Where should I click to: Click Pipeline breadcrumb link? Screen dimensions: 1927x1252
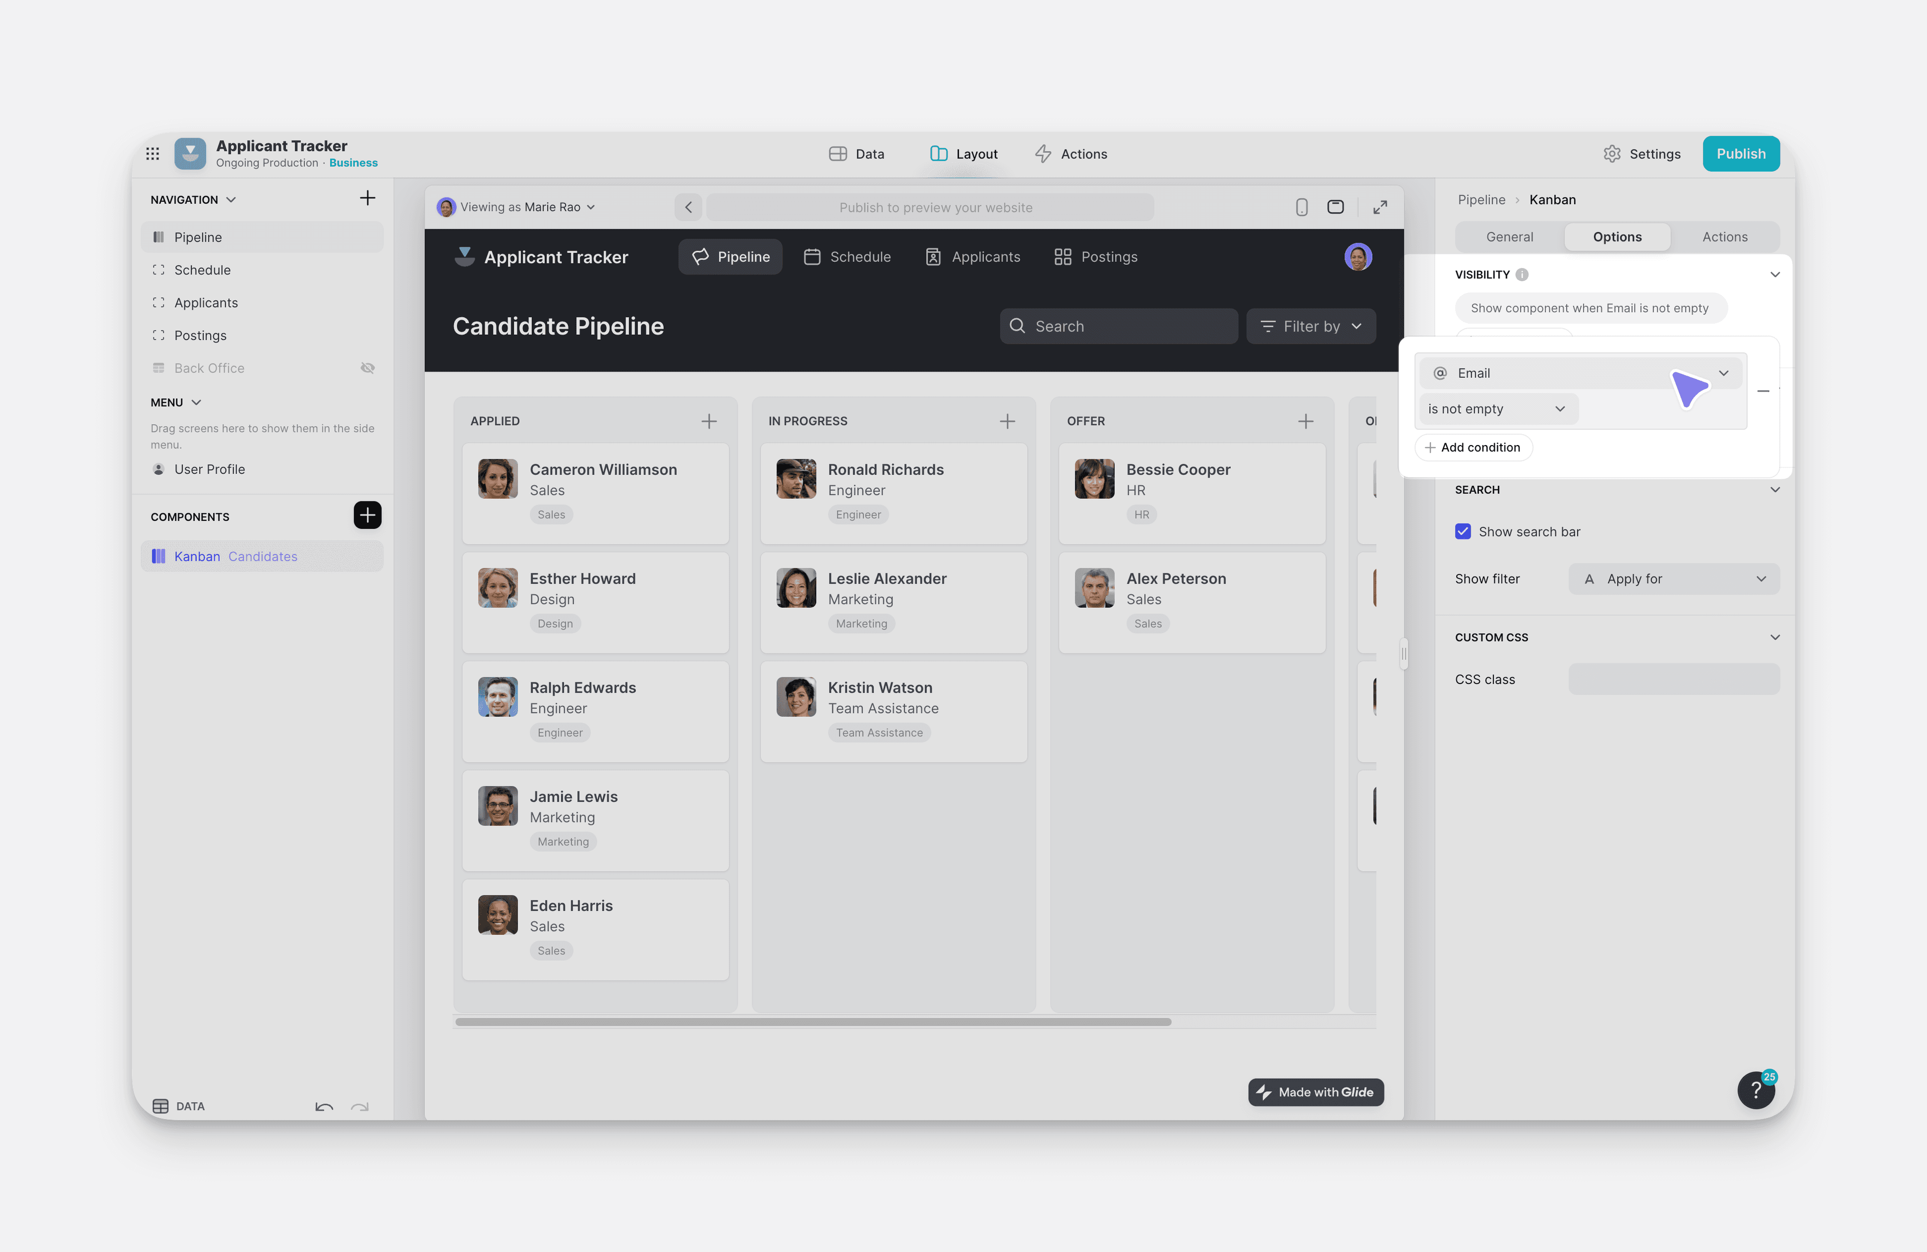pyautogui.click(x=1481, y=200)
